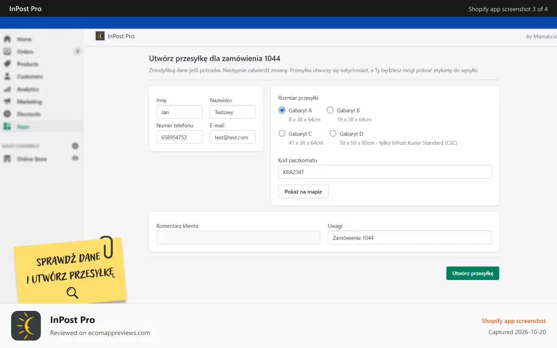The image size is (557, 348).
Task: Open Online Store sales channel
Action: (x=32, y=159)
